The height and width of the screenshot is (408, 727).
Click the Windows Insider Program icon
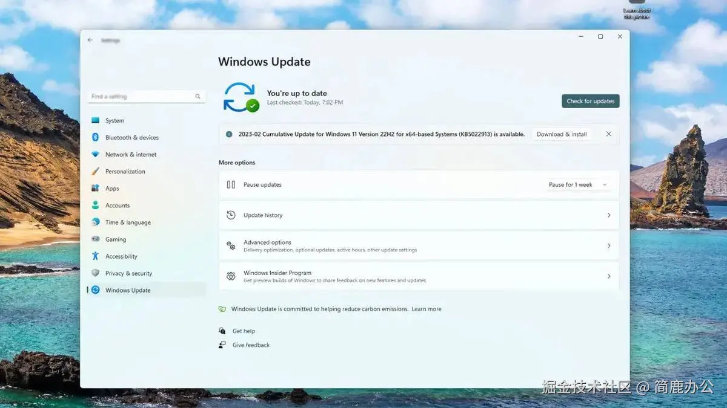coord(231,276)
